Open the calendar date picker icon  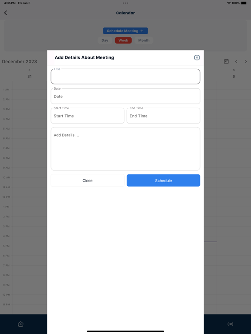pyautogui.click(x=226, y=61)
